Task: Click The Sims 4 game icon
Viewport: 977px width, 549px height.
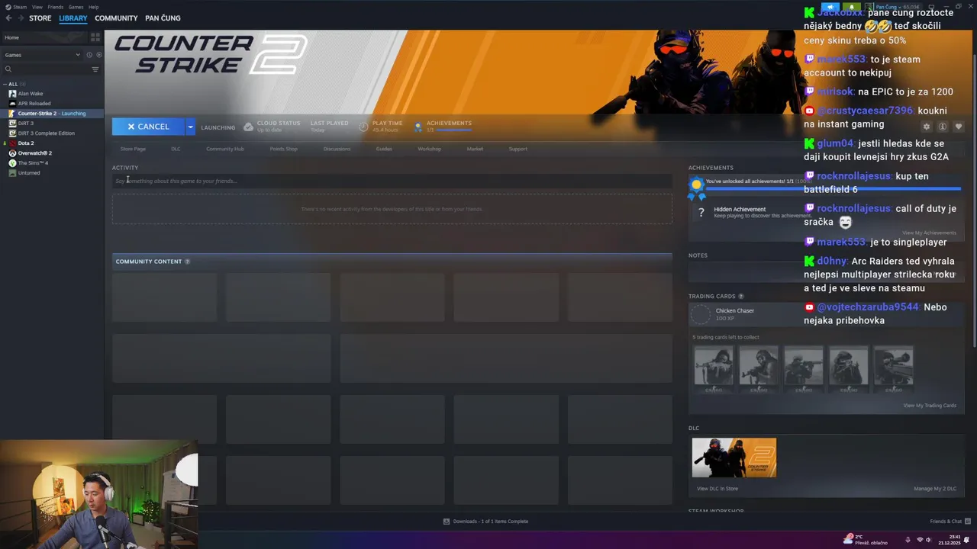Action: click(12, 163)
